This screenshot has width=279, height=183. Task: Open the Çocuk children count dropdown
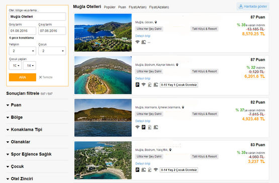click(52, 51)
